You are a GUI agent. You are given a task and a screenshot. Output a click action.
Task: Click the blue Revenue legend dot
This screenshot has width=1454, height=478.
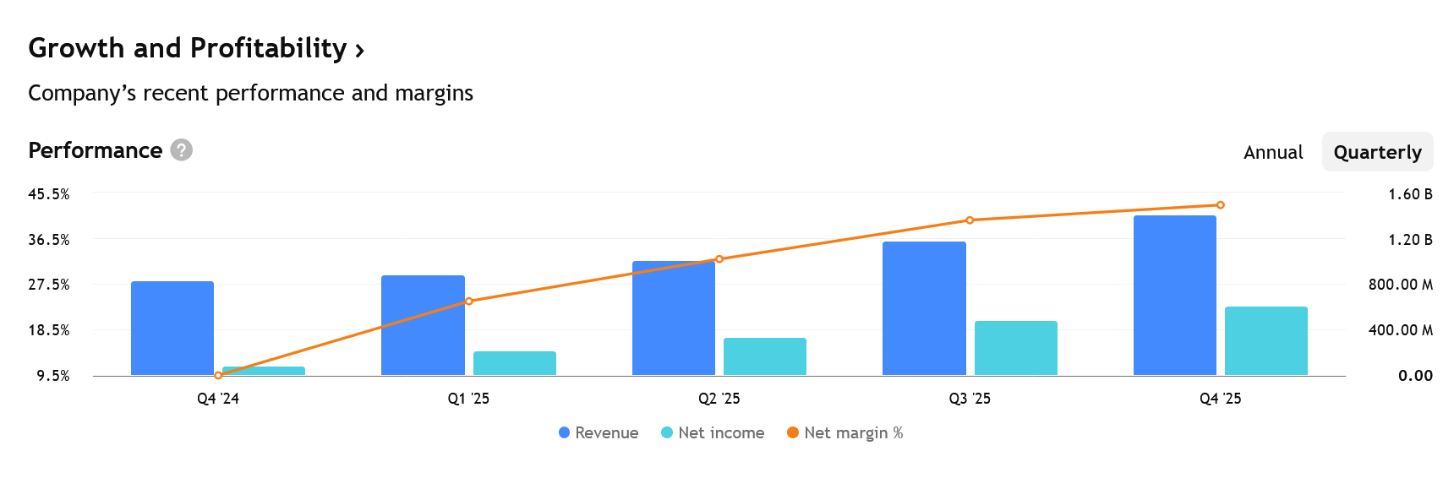pos(564,432)
